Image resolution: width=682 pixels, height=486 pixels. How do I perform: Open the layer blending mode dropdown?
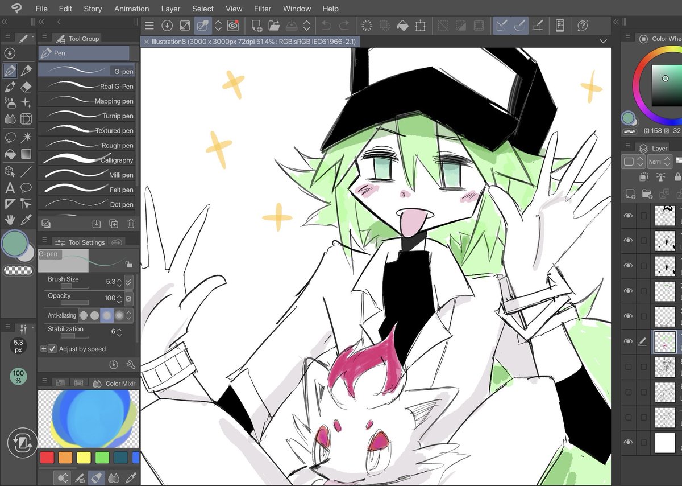click(x=659, y=162)
